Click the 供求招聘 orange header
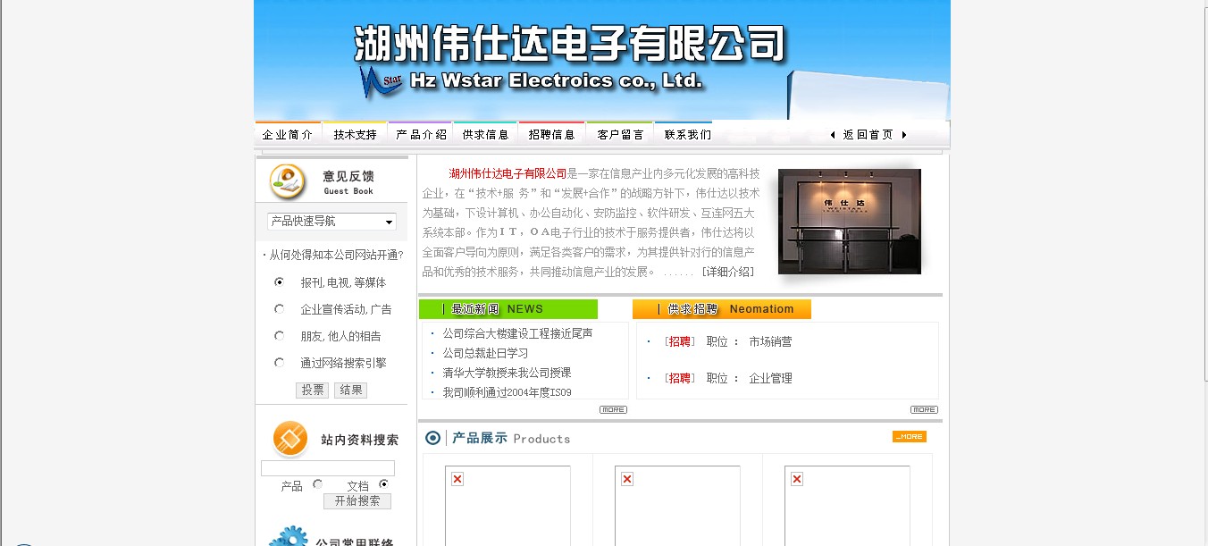 point(722,309)
